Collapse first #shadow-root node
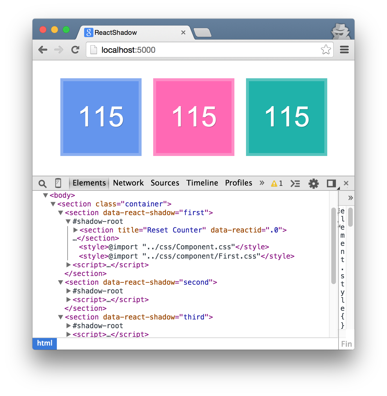This screenshot has height=396, width=387. (x=68, y=221)
